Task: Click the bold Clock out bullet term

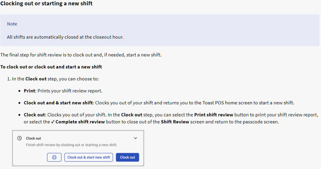Action: click(x=34, y=115)
